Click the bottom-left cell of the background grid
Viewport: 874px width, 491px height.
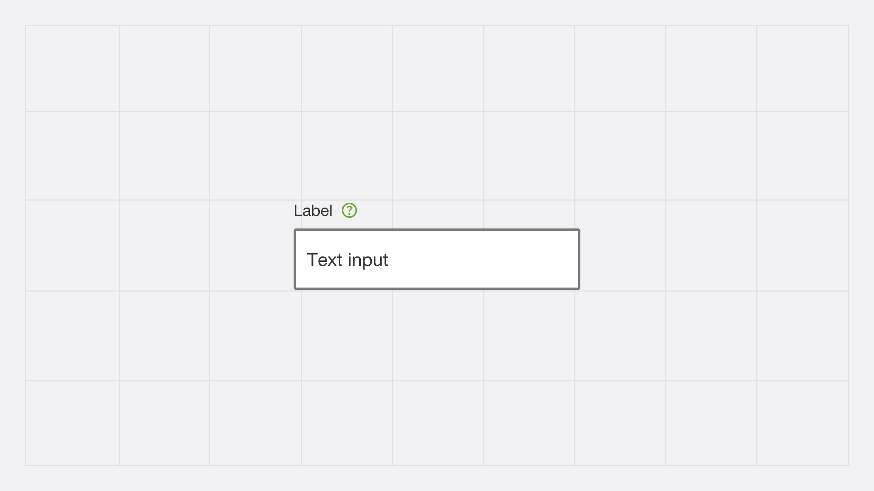[x=72, y=423]
